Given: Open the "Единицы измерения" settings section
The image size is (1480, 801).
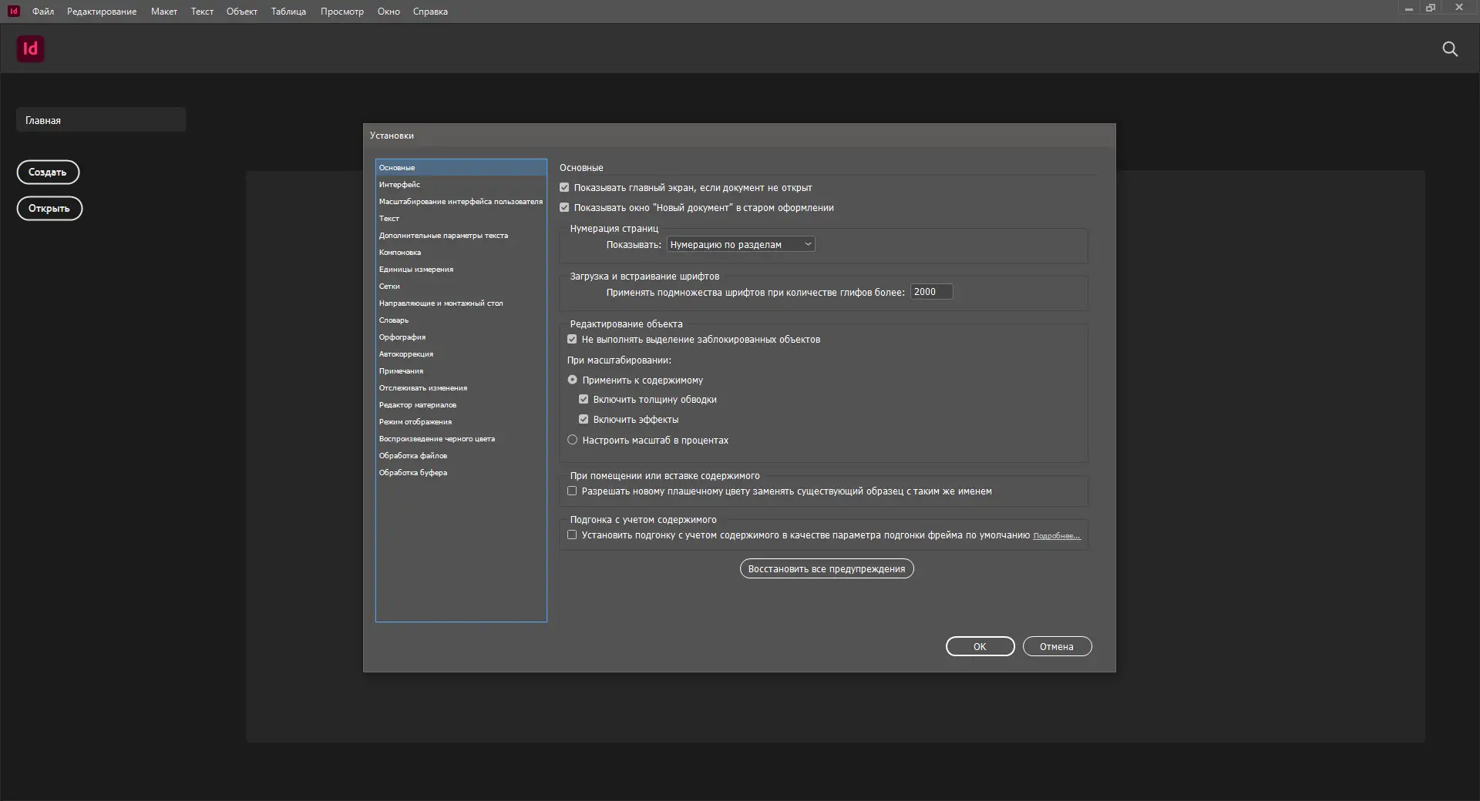Looking at the screenshot, I should [x=416, y=269].
